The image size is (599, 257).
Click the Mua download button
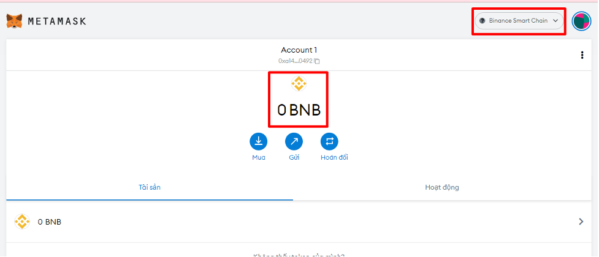click(259, 141)
